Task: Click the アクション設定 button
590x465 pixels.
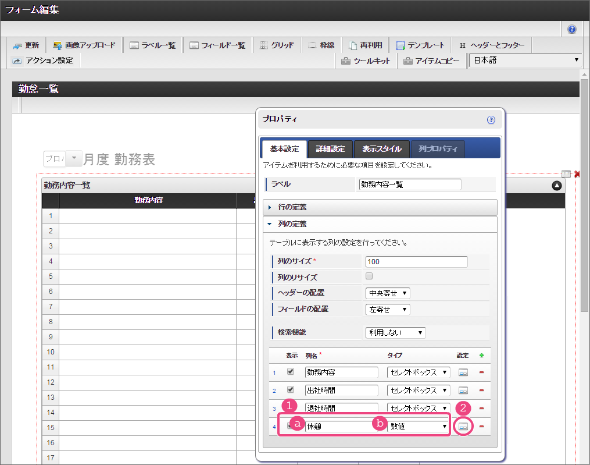Action: (x=43, y=61)
